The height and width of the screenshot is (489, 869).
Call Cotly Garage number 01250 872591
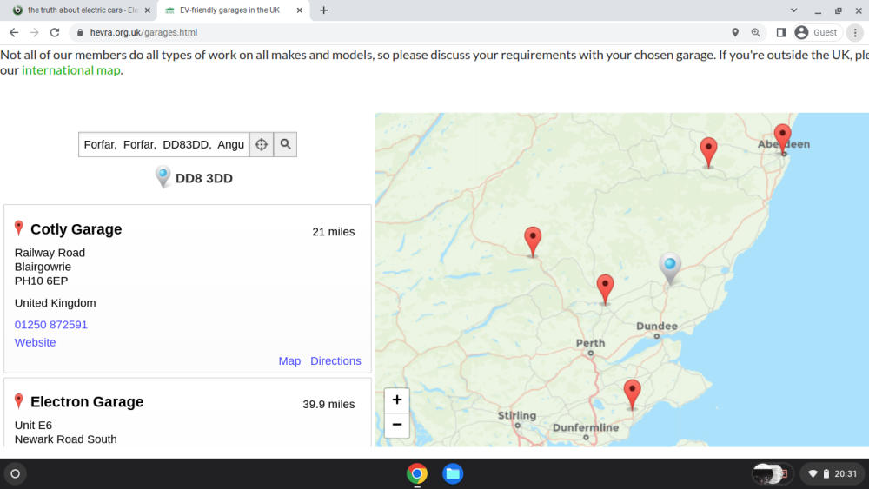coord(51,325)
